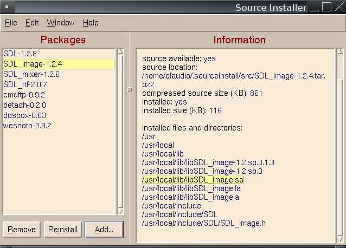
Task: Click the Information pane scroll-up arrow
Action: tap(339, 53)
